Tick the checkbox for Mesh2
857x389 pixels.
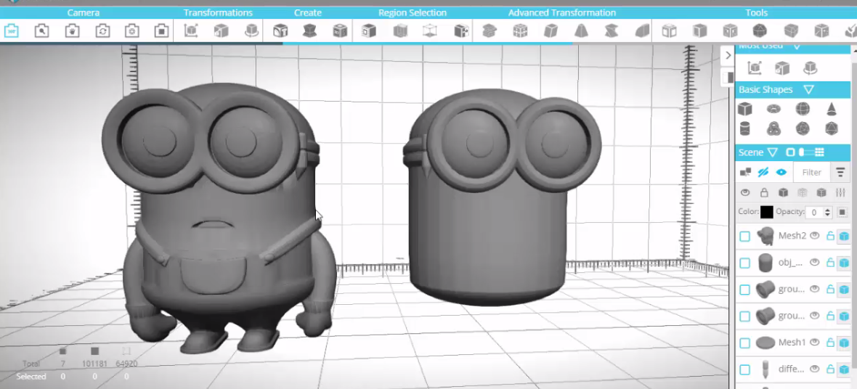coord(744,236)
